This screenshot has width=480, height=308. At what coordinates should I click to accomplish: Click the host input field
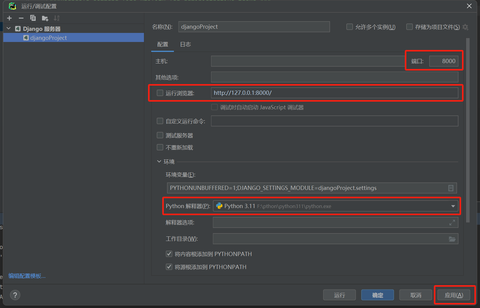308,61
